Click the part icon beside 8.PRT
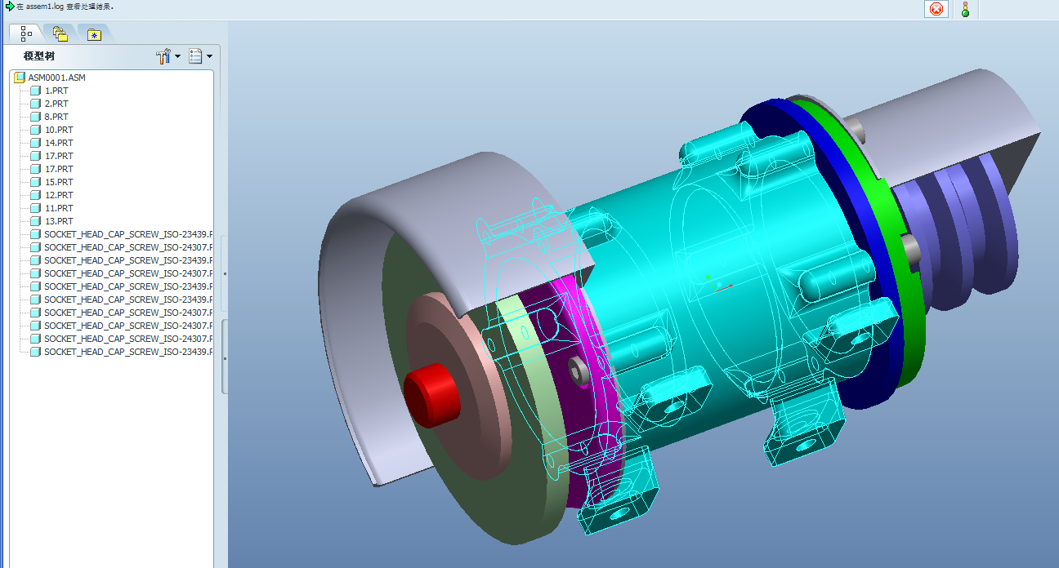Viewport: 1059px width, 568px height. pos(35,117)
